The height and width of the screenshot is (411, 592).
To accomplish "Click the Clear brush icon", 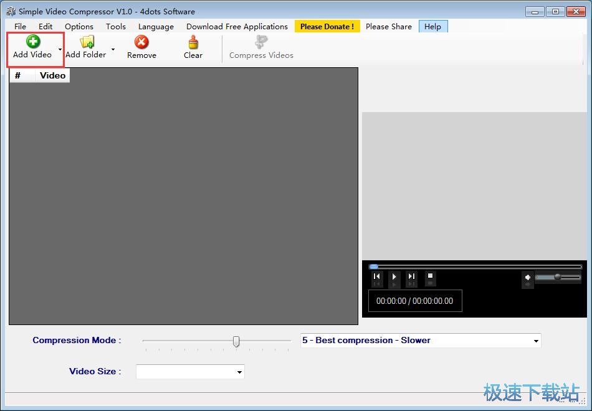I will 193,42.
